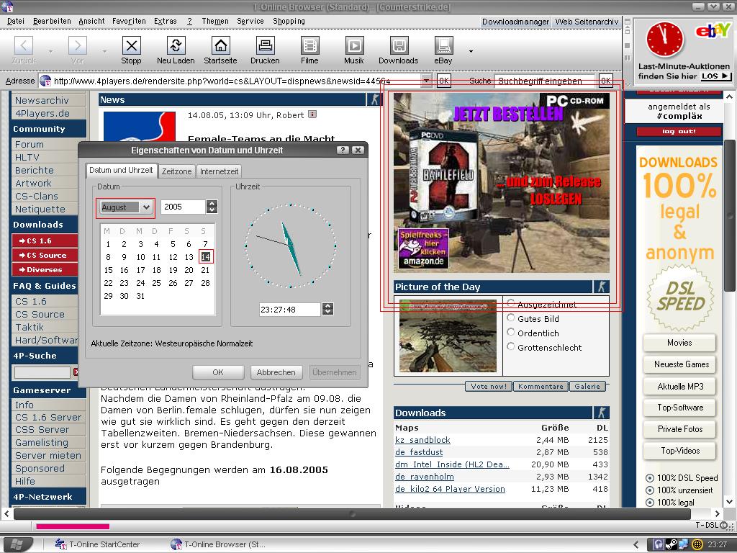
Task: Click the down arrow of the page's vertical scrollbar
Action: point(729,502)
